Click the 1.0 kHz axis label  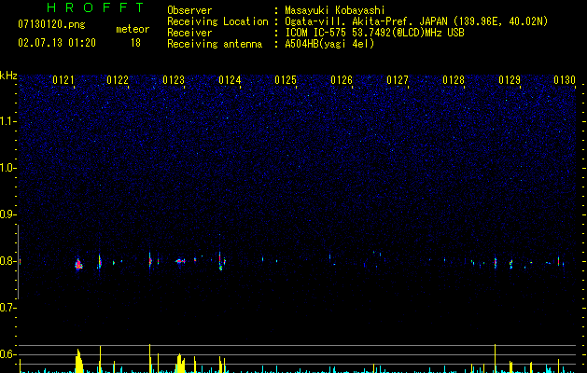(7, 168)
